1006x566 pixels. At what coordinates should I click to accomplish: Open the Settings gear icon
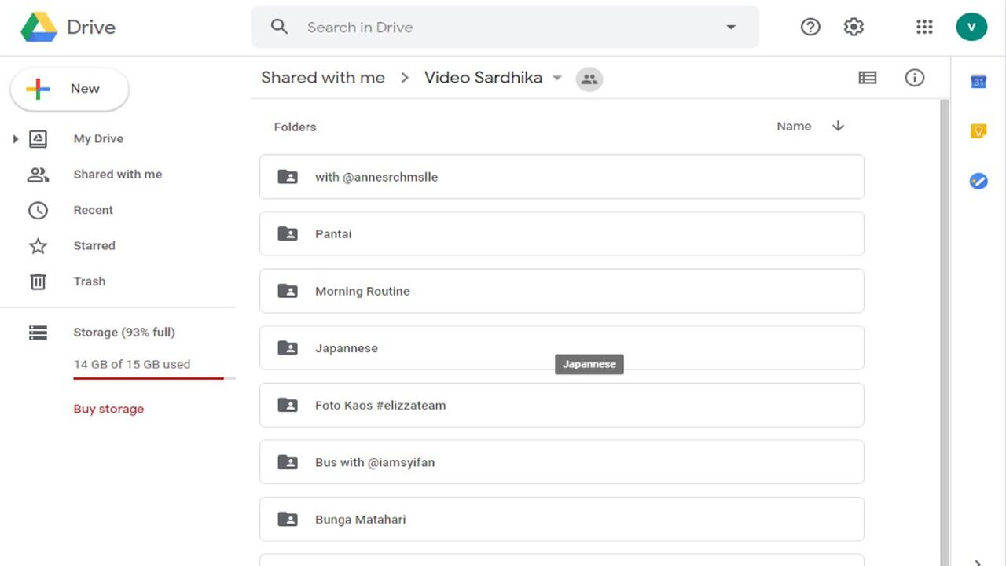click(x=854, y=27)
